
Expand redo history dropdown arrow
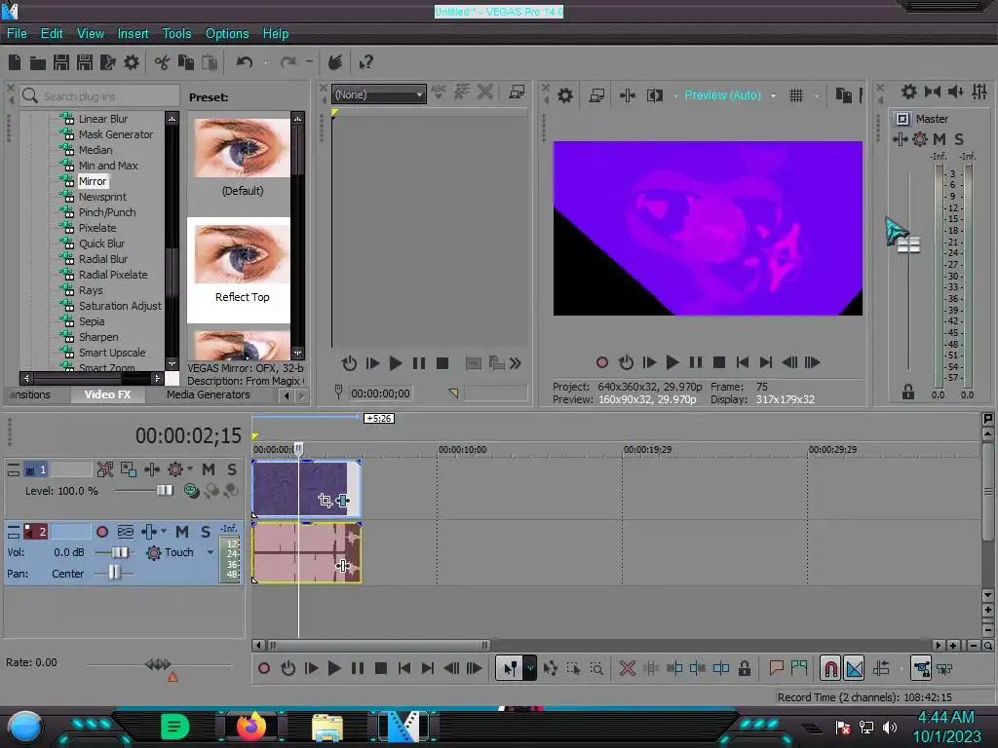tap(309, 61)
